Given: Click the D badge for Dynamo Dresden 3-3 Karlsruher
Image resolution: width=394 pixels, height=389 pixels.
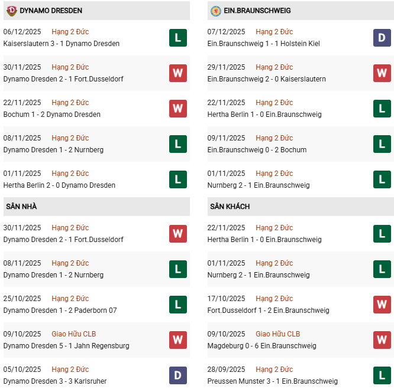Looking at the screenshot, I should [x=177, y=375].
